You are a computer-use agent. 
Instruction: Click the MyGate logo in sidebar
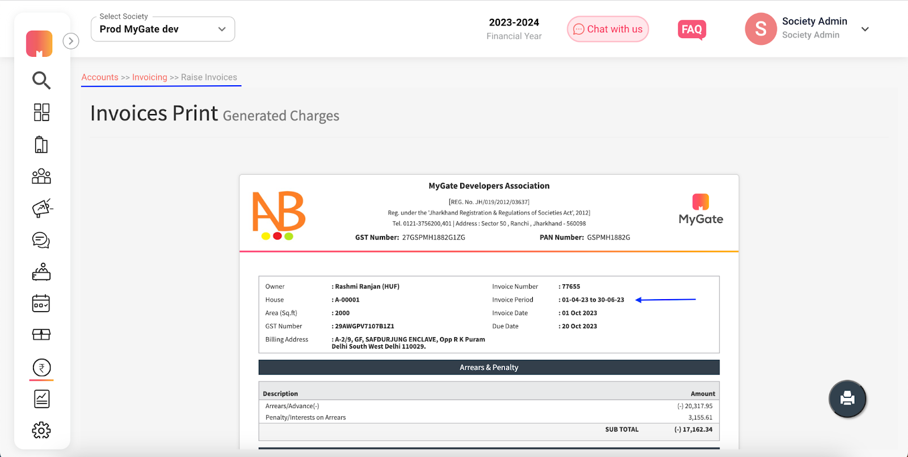pyautogui.click(x=39, y=44)
